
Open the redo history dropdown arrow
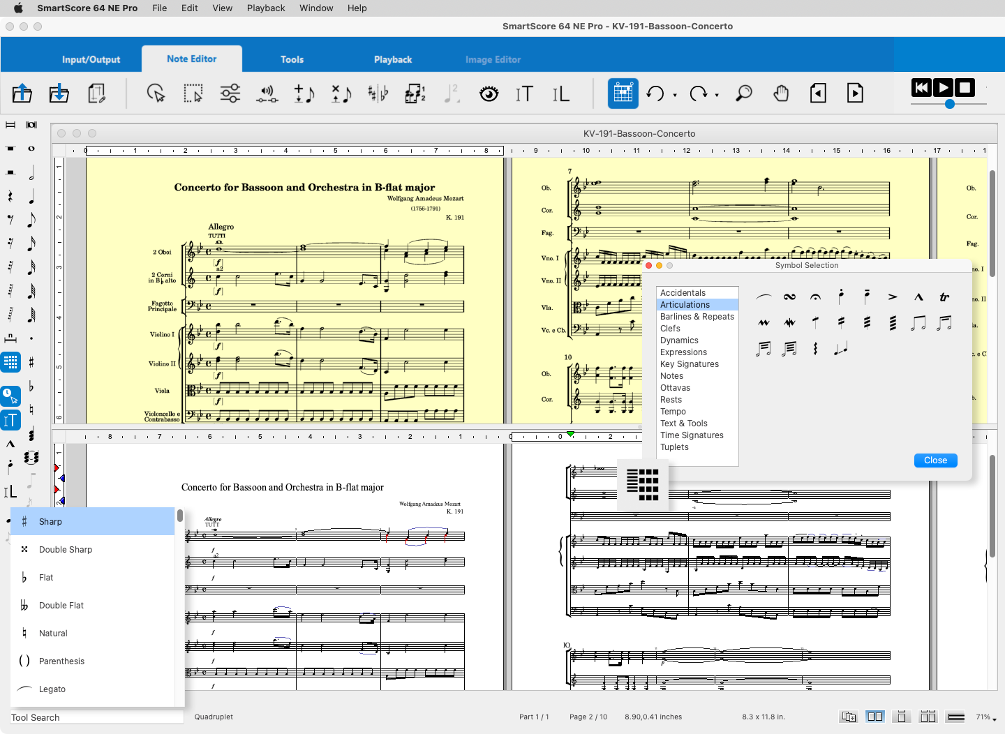click(x=717, y=96)
